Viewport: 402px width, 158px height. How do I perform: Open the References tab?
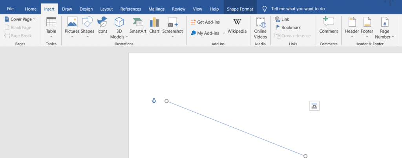pyautogui.click(x=131, y=9)
